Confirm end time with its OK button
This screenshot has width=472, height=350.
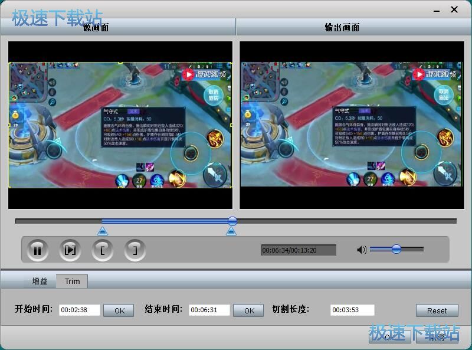click(248, 310)
